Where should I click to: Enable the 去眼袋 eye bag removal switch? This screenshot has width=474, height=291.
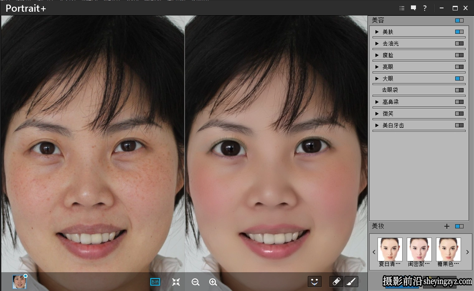coord(459,90)
